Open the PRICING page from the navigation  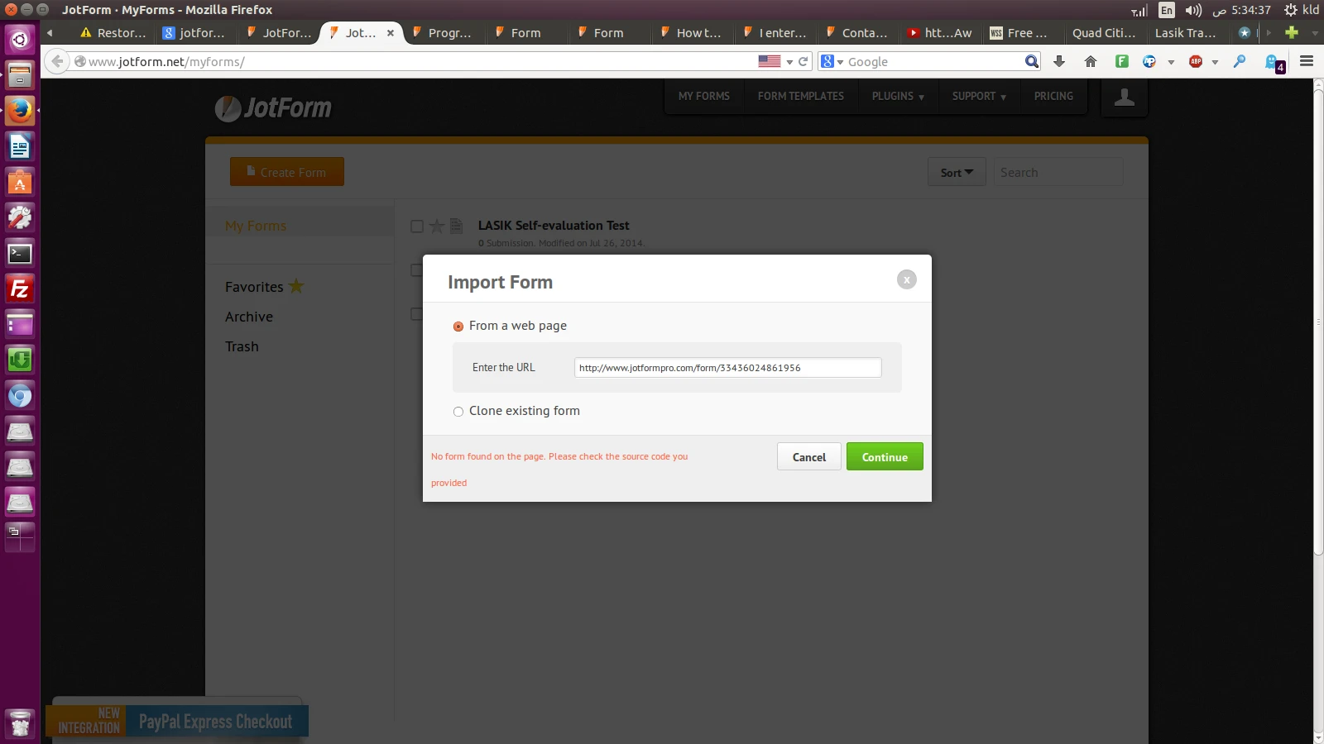pyautogui.click(x=1053, y=96)
